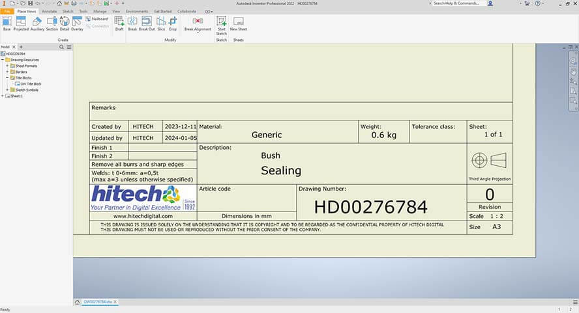The image size is (579, 313).
Task: Click the home icon beside document tab
Action: (x=78, y=302)
